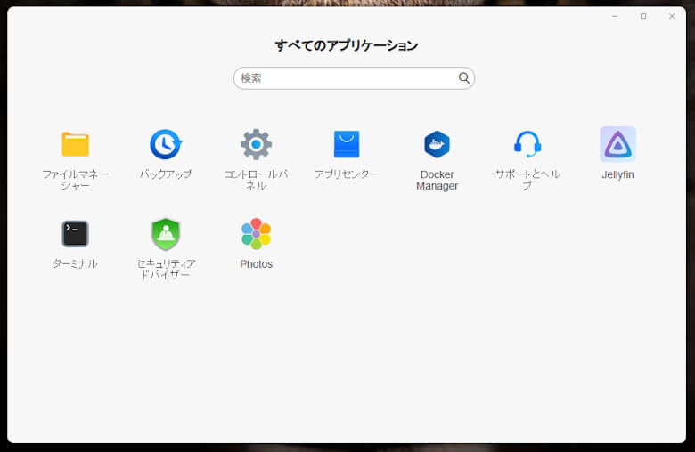The height and width of the screenshot is (452, 695).
Task: Open the File Manager folder icon
Action: [x=75, y=144]
